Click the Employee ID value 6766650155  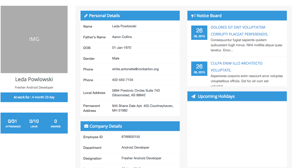(131, 137)
